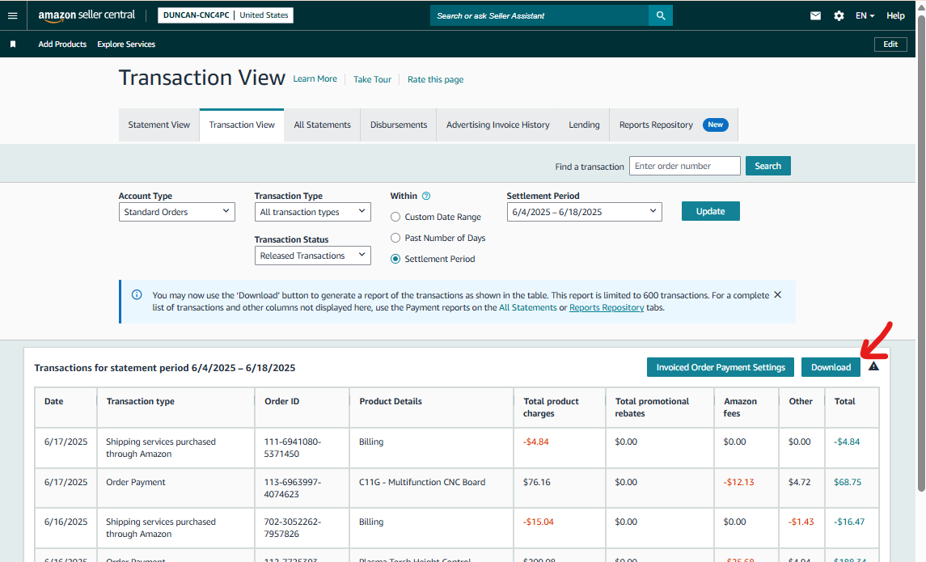Go to Amazon Seller Central home logo
Image resolution: width=926 pixels, height=562 pixels.
87,15
